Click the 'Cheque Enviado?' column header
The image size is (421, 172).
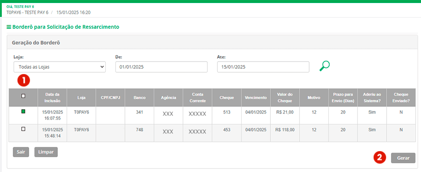(x=401, y=98)
